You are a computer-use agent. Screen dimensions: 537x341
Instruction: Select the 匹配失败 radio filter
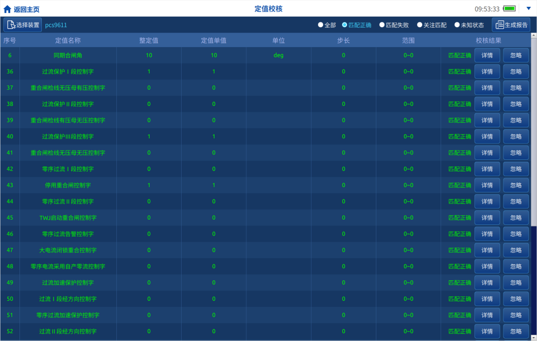click(382, 25)
